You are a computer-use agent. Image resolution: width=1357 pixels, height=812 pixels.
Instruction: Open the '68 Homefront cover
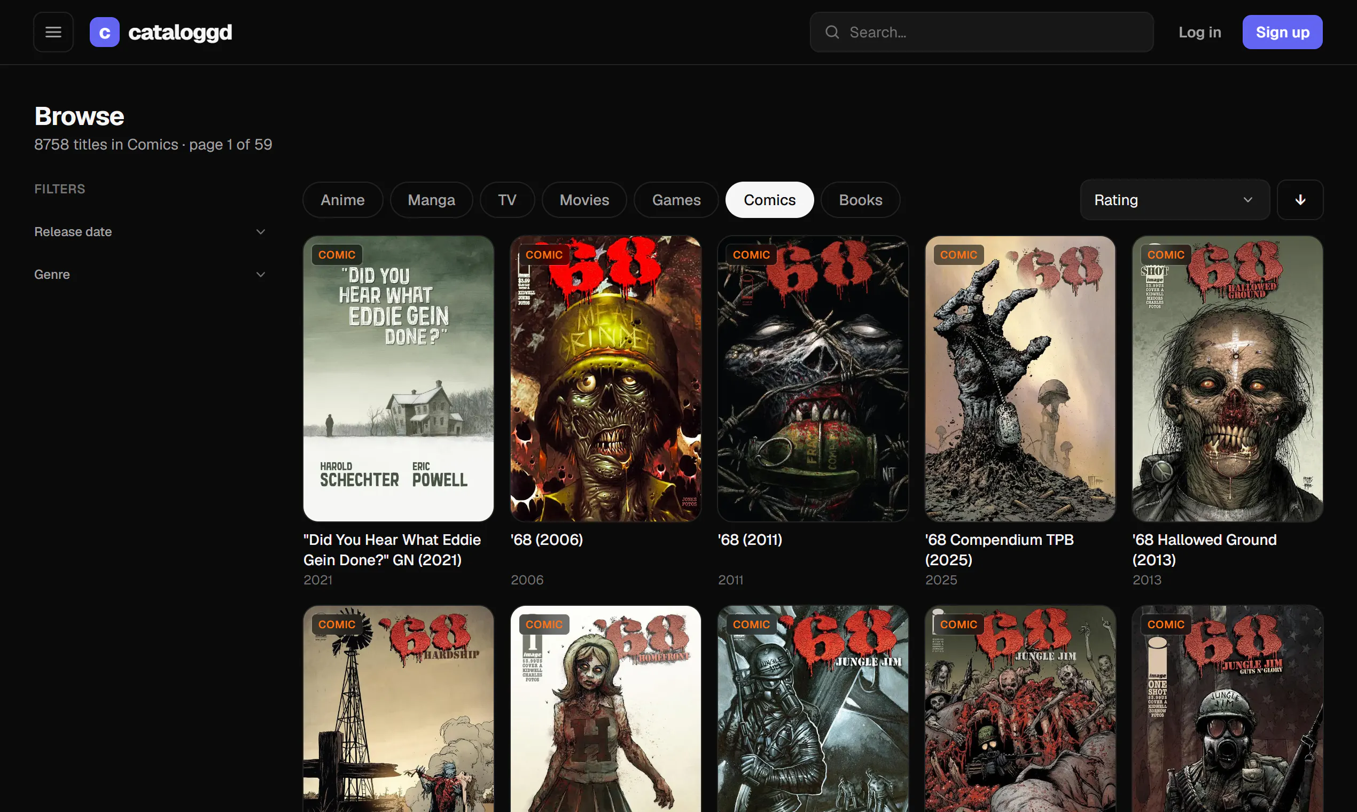pyautogui.click(x=606, y=708)
